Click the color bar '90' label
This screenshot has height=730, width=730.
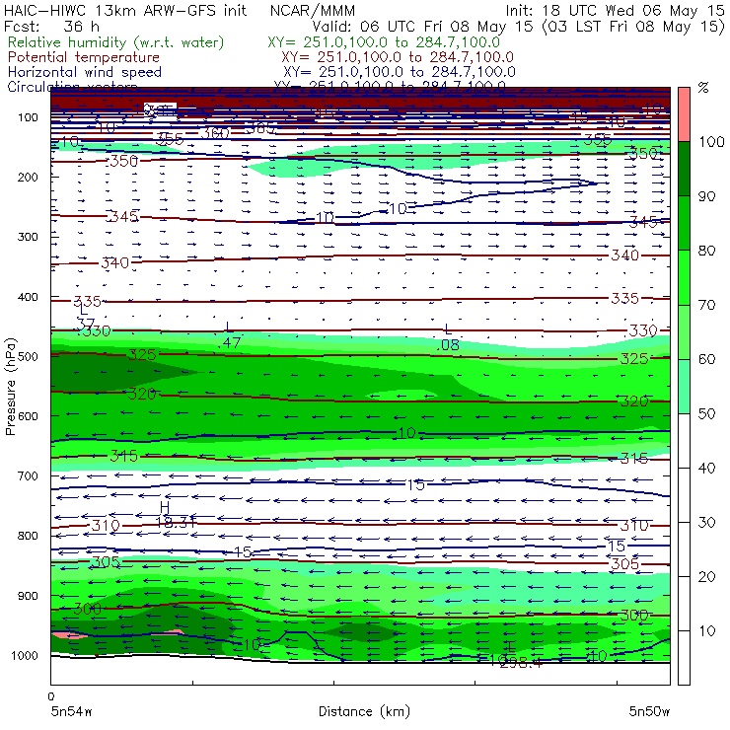pos(706,196)
